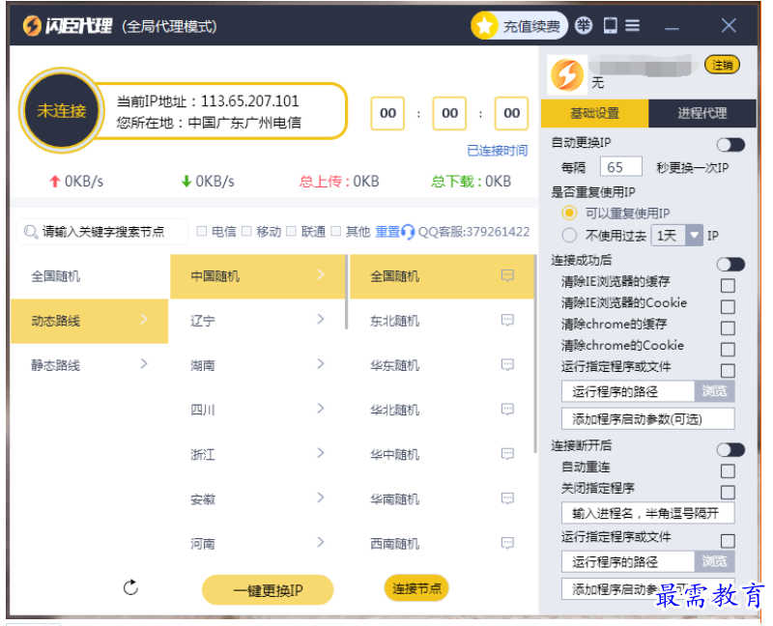
Task: Click 浏览 next to first 运行程序的路径 field
Action: tap(714, 391)
